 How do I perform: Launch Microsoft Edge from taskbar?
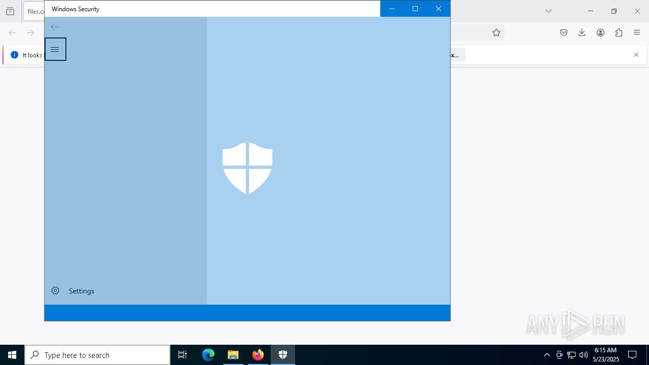tap(208, 355)
